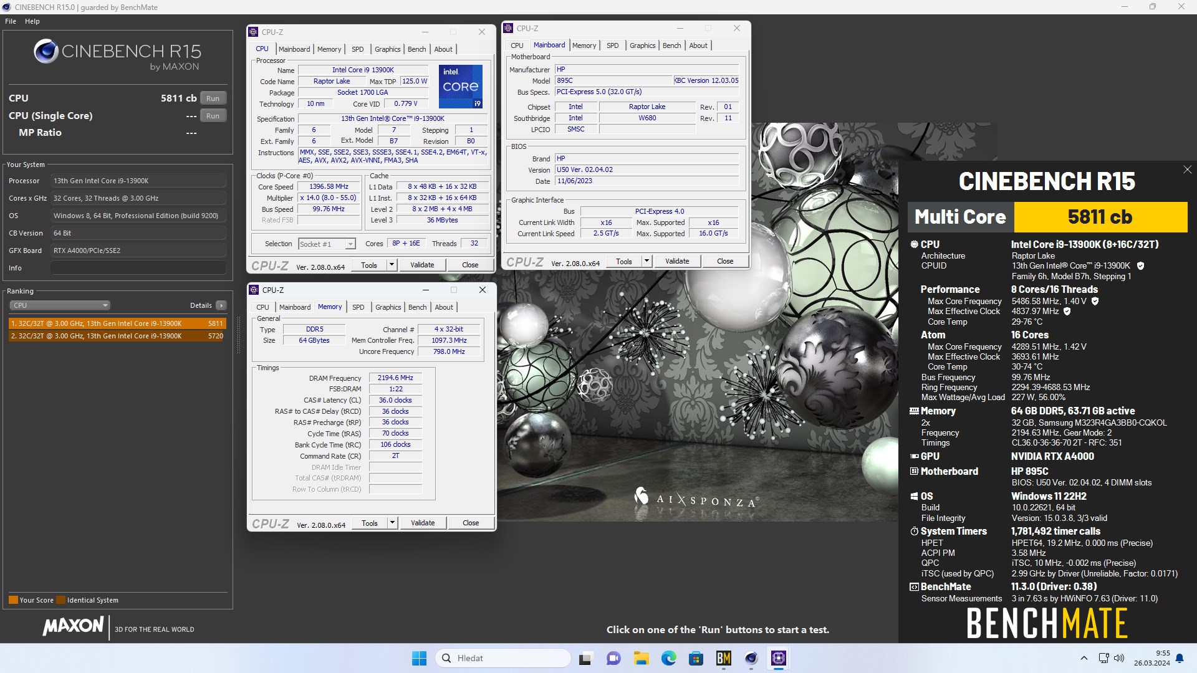Click Tools in Mainboard window
Image resolution: width=1197 pixels, height=673 pixels.
624,261
